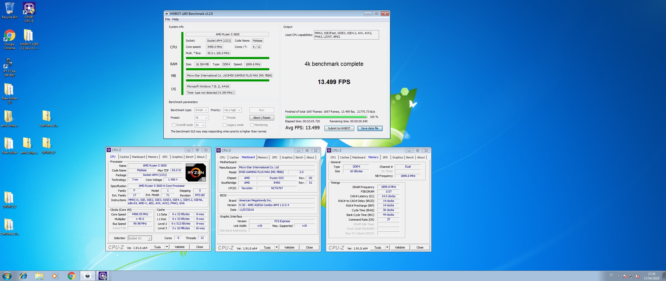
Task: Open the Benchmark type 64-bit dropdown
Action: pyautogui.click(x=201, y=110)
